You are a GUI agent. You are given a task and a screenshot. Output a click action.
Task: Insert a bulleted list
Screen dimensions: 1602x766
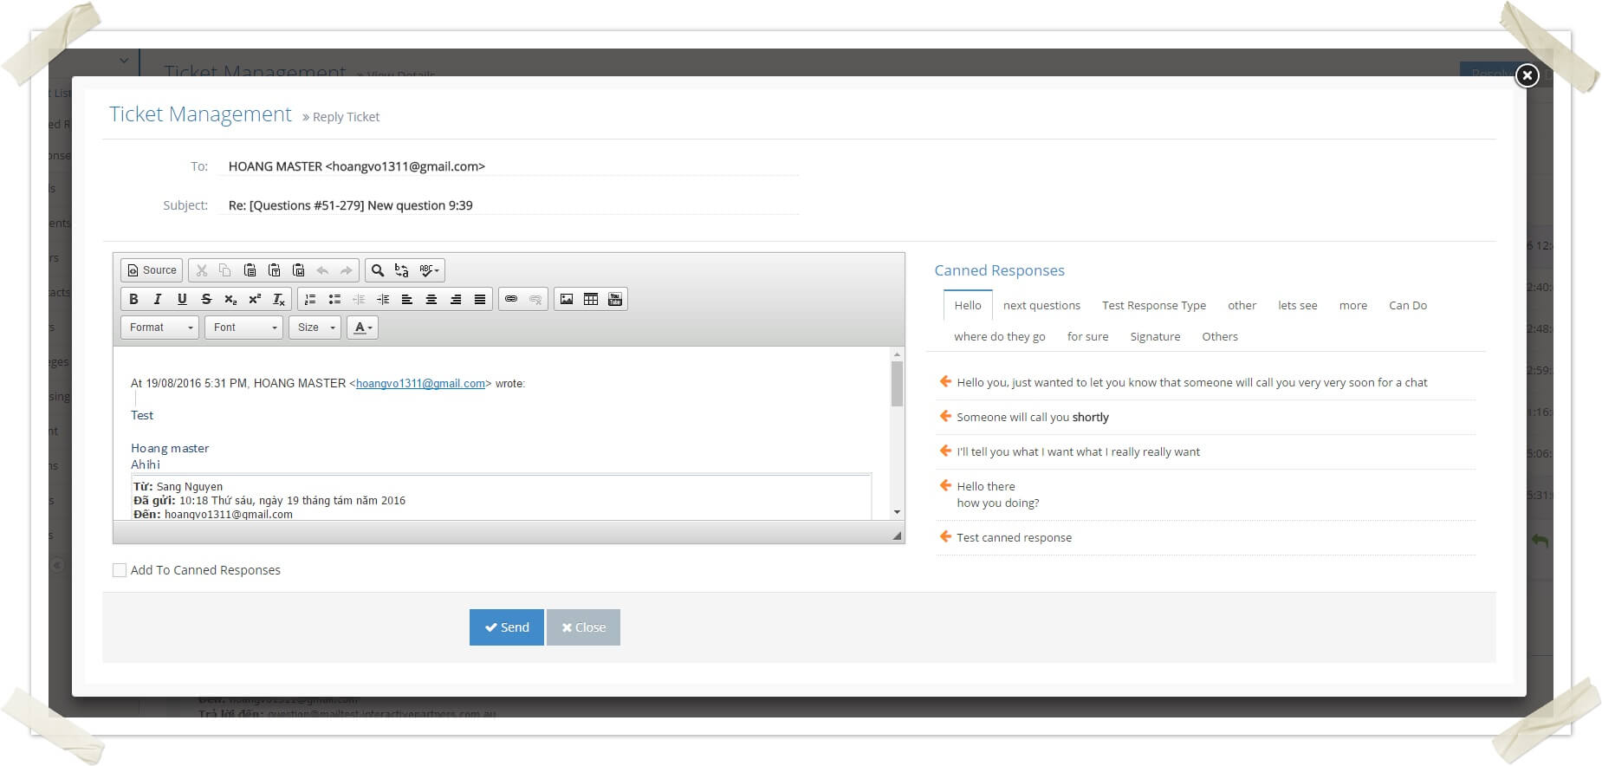coord(334,299)
